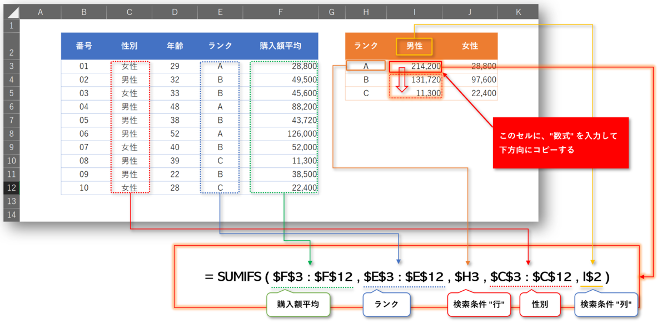Screen dimensions: 667x328
Task: Click the blue ランク header in column E
Action: pyautogui.click(x=220, y=46)
